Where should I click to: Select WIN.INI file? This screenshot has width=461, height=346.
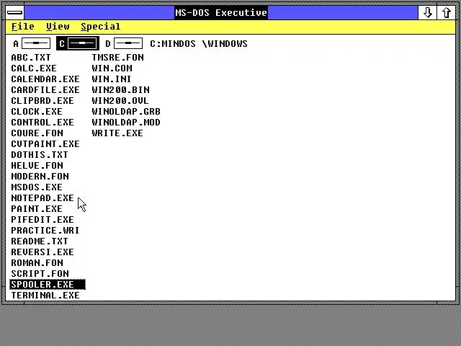point(112,79)
